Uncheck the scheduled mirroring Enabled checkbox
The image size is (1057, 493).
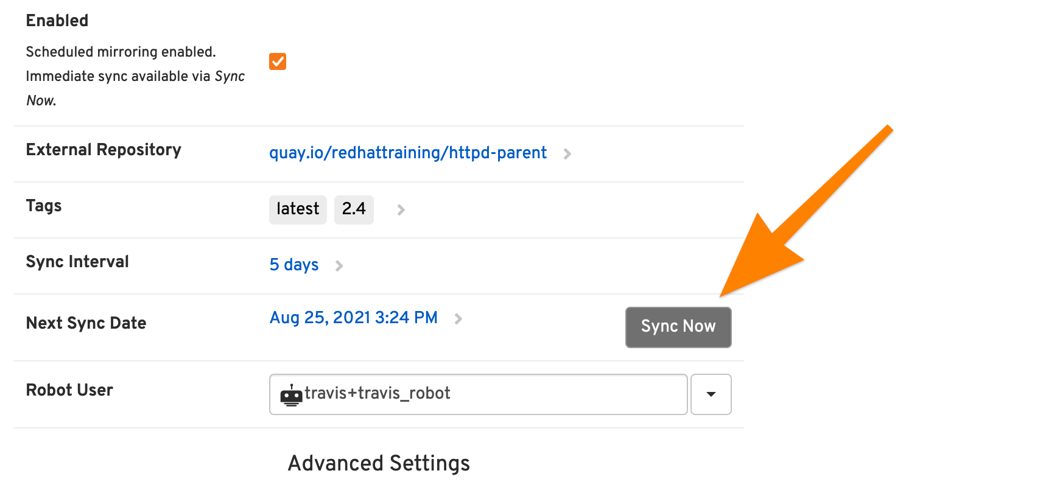(278, 61)
